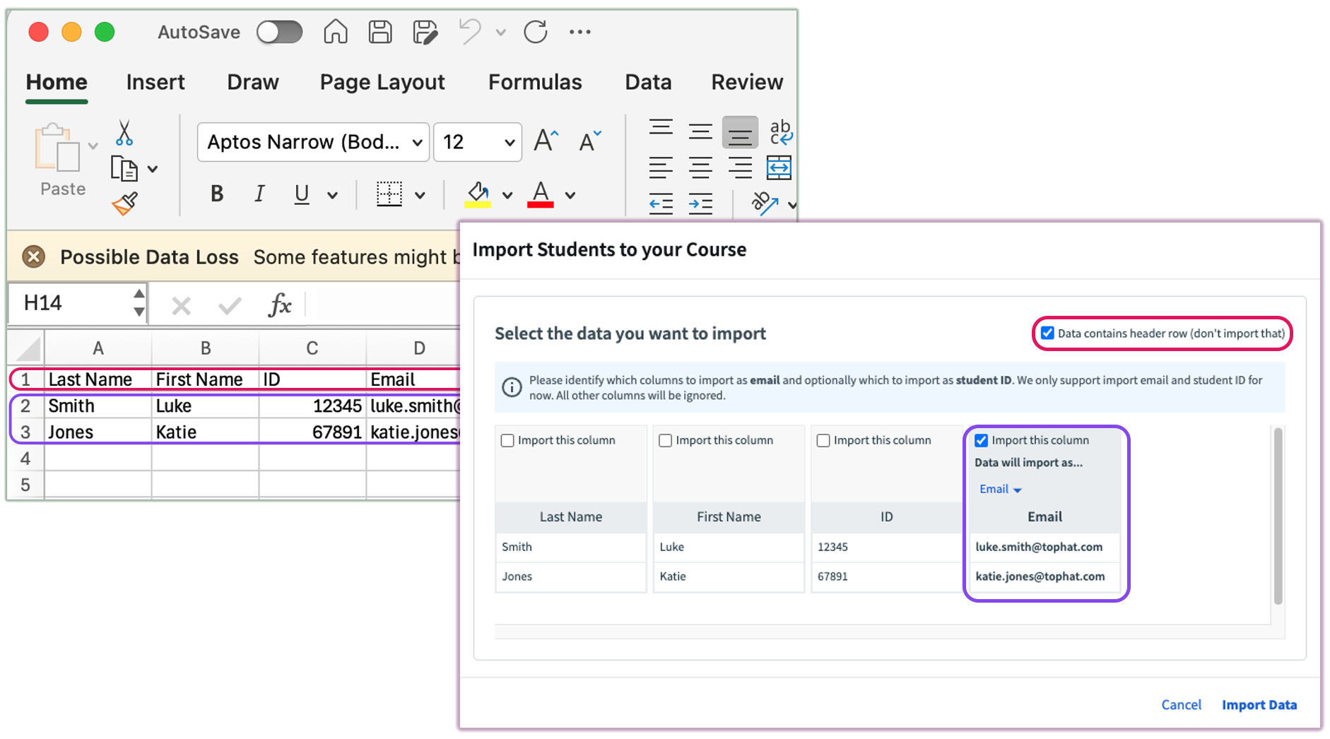The width and height of the screenshot is (1330, 739).
Task: Click the Import Data button
Action: point(1259,704)
